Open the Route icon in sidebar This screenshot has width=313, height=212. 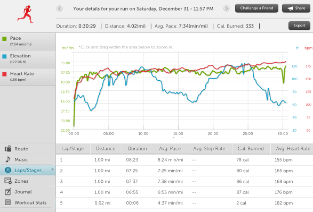(8, 149)
